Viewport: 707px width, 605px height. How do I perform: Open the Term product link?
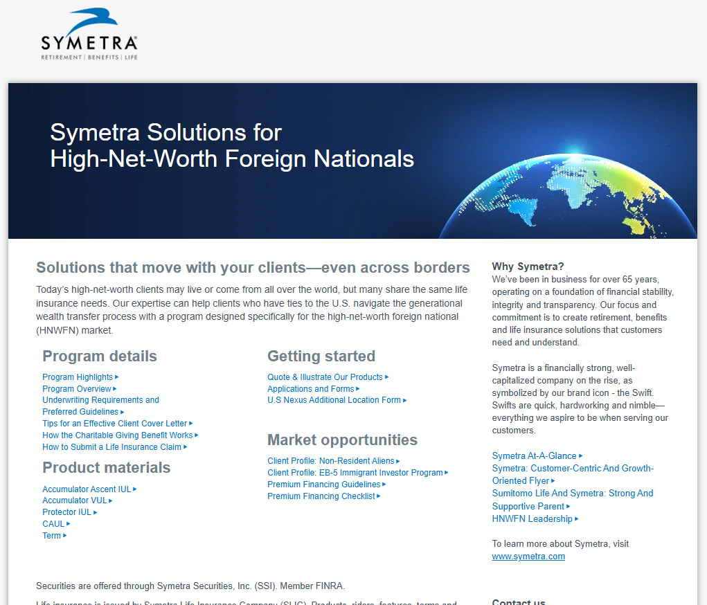(52, 536)
